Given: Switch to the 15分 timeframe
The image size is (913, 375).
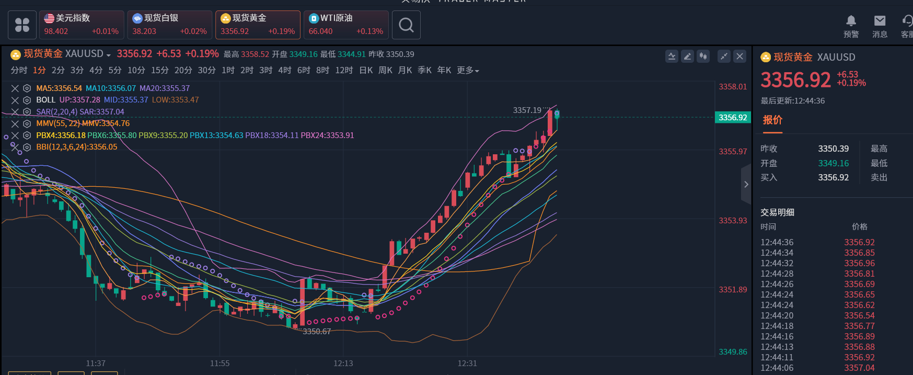Looking at the screenshot, I should point(160,70).
